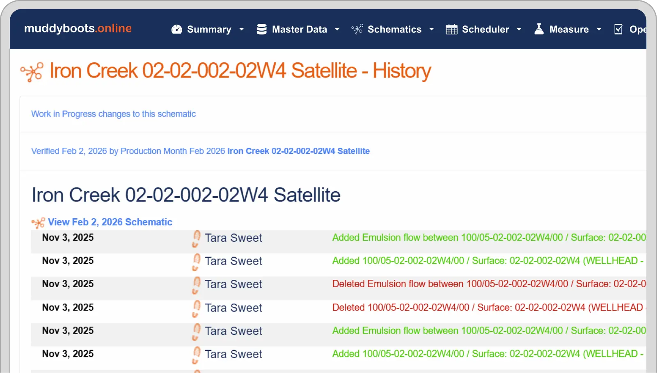Click the checkbox icon at navbar end

pyautogui.click(x=618, y=30)
